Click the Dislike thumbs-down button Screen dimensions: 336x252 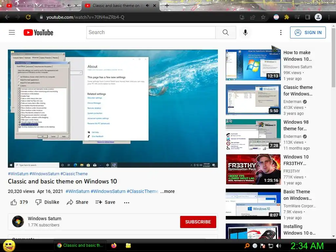point(47,202)
